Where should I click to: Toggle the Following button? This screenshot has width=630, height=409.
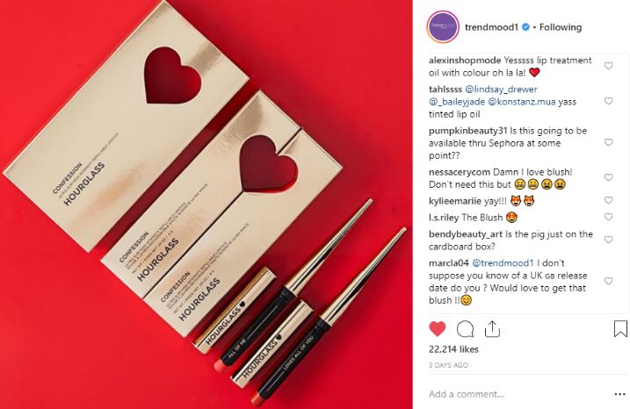point(561,27)
